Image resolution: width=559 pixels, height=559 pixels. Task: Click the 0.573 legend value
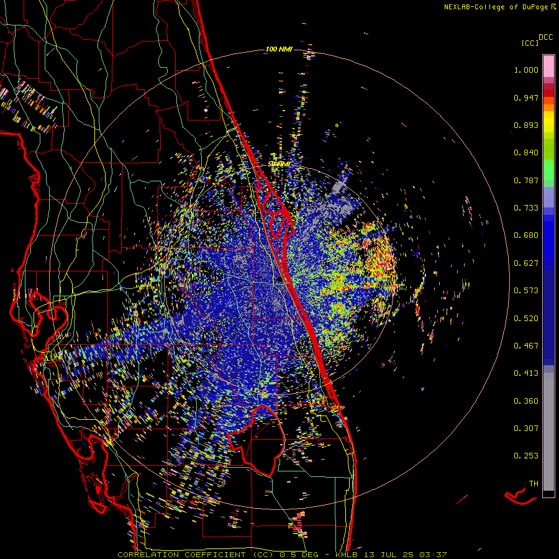526,291
